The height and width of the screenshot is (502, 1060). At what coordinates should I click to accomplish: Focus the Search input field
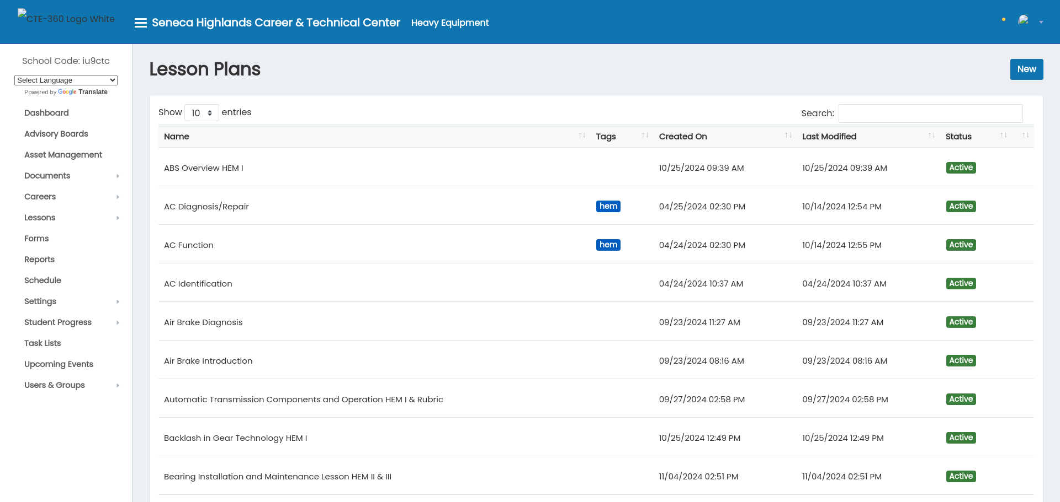930,114
